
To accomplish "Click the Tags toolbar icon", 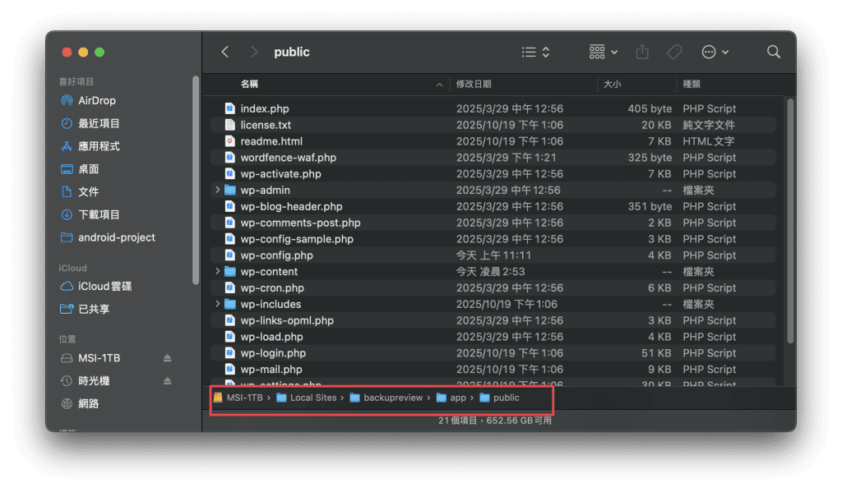I will click(x=674, y=52).
